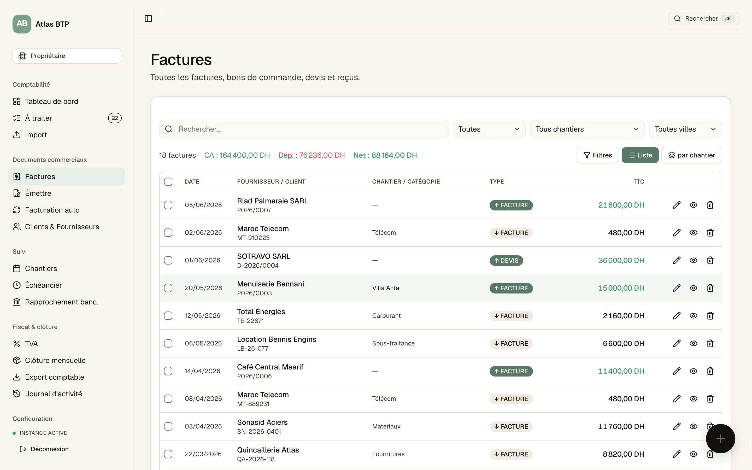
Task: Check the Maroc Telecom 02/06/2026 row checkbox
Action: (168, 232)
